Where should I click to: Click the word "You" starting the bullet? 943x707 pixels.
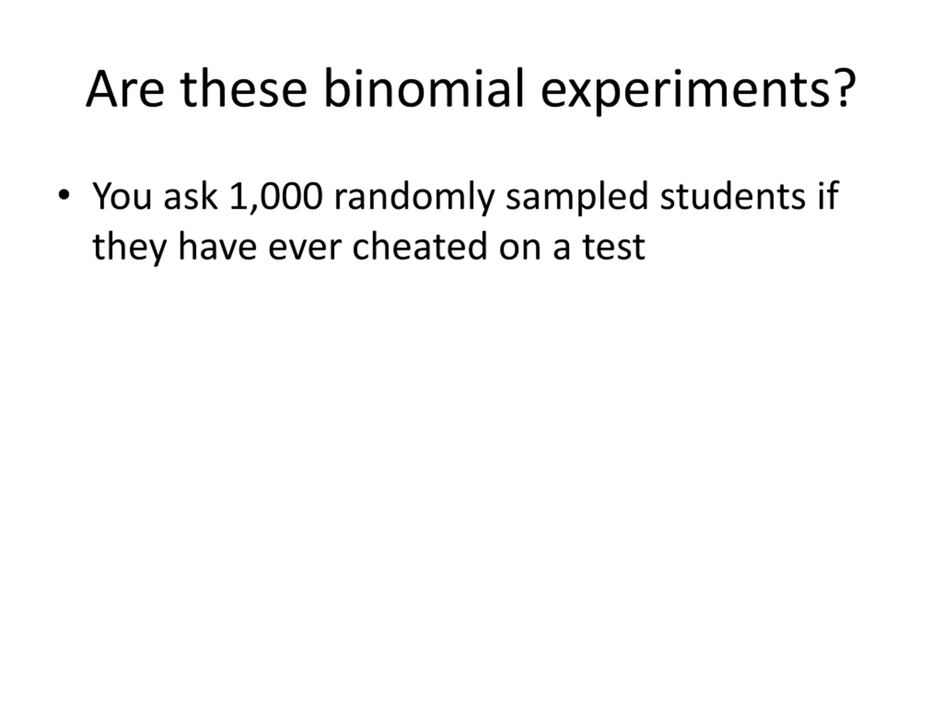click(x=122, y=197)
